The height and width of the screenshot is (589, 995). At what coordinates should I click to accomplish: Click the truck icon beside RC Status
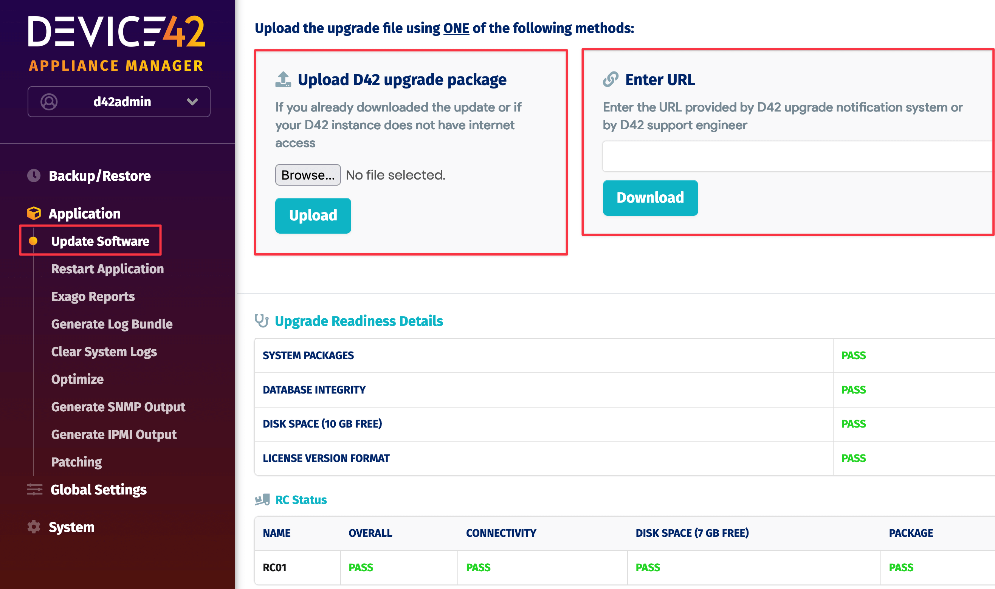pos(262,499)
